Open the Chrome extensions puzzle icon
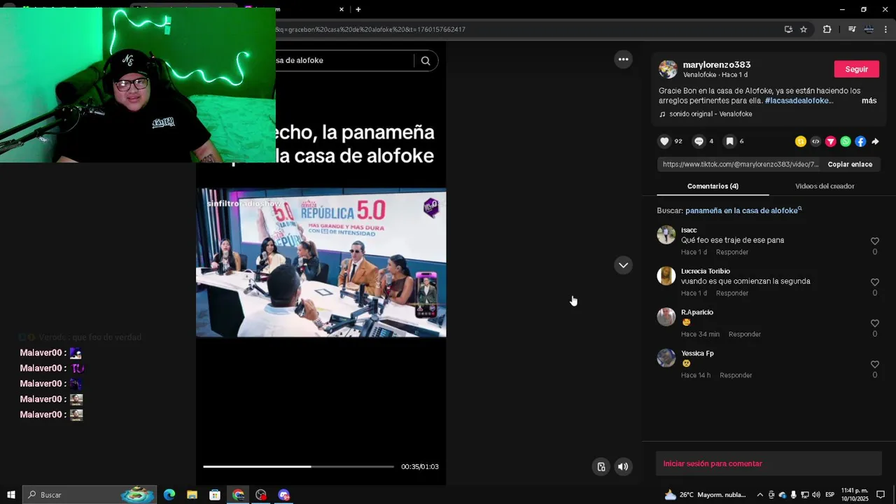The image size is (896, 504). point(827,29)
